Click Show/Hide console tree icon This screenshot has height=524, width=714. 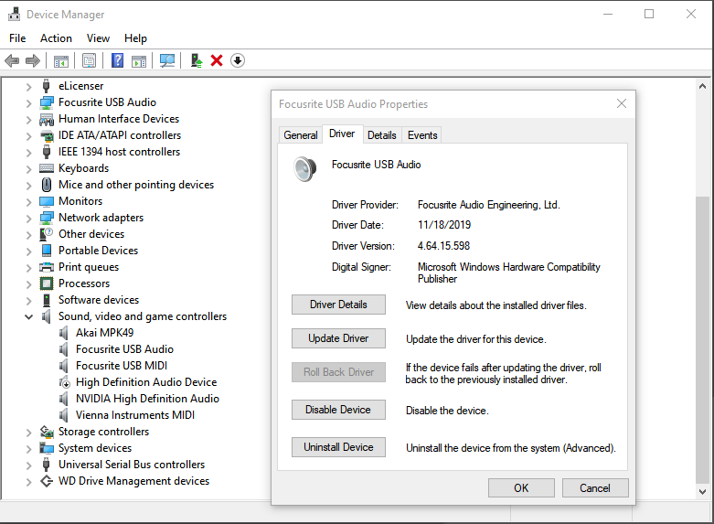click(61, 60)
